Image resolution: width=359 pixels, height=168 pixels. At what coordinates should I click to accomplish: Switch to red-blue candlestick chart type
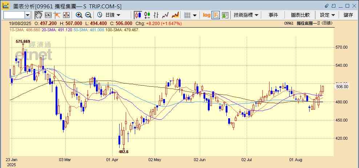coord(138,15)
